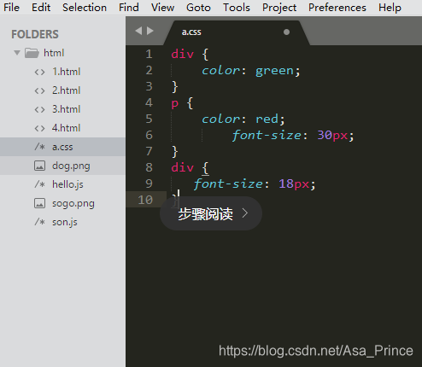Viewport: 422px width, 367px height.
Task: Open file 2.html in sidebar
Action: tap(66, 90)
